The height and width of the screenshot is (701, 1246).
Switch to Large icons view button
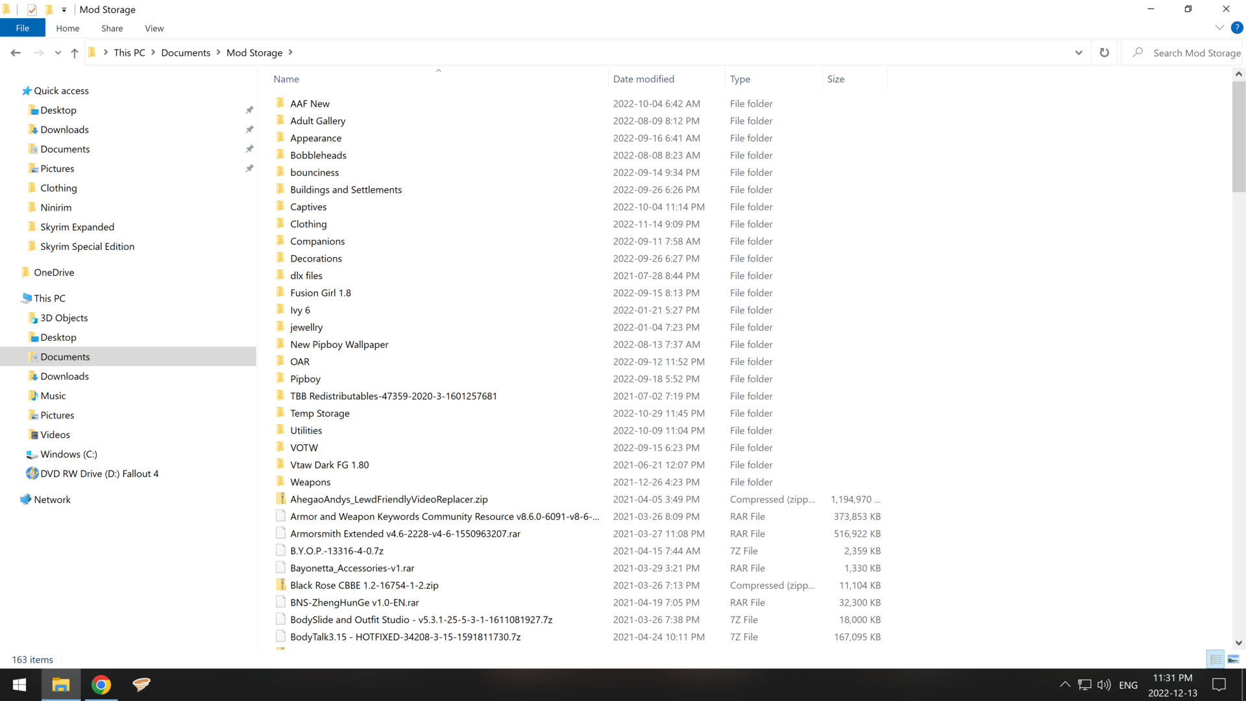[x=1234, y=659]
